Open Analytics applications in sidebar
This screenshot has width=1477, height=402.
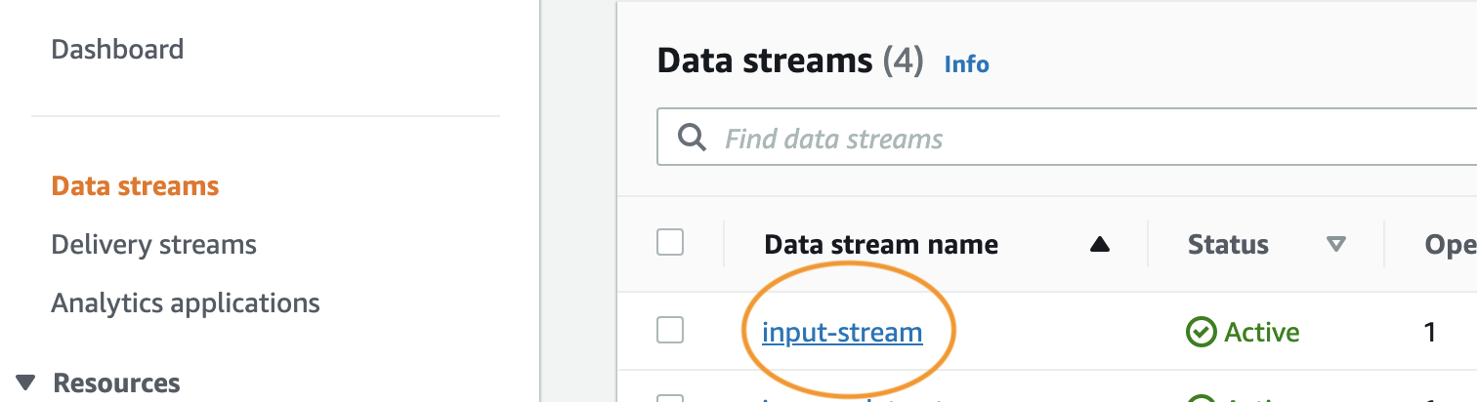[186, 303]
